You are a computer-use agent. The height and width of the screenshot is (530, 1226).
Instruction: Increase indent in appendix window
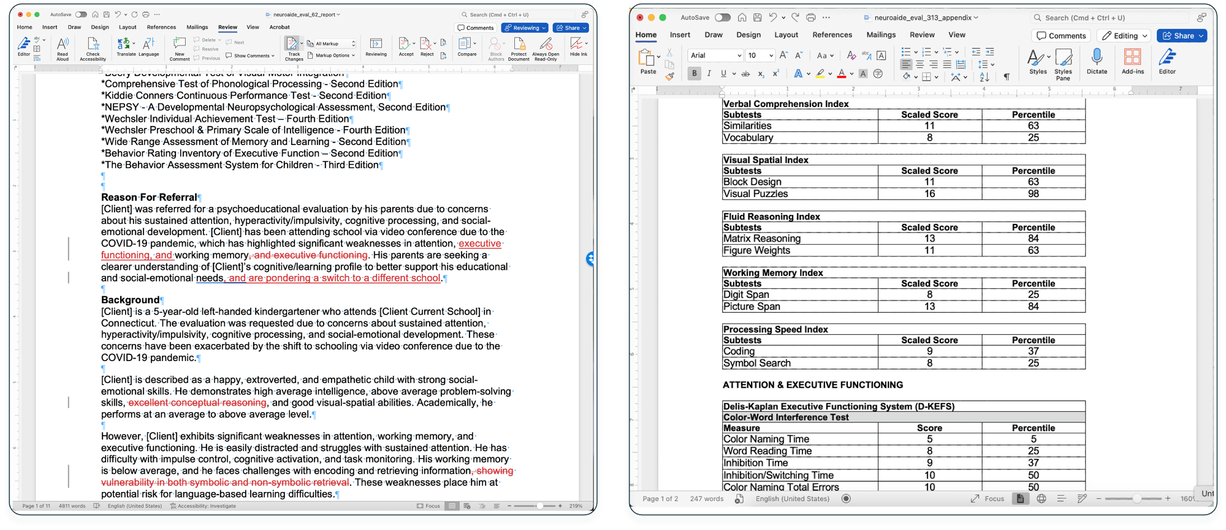(990, 52)
